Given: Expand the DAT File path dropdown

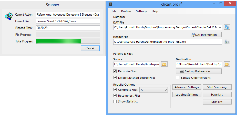Looking at the screenshot, I should (x=220, y=27).
